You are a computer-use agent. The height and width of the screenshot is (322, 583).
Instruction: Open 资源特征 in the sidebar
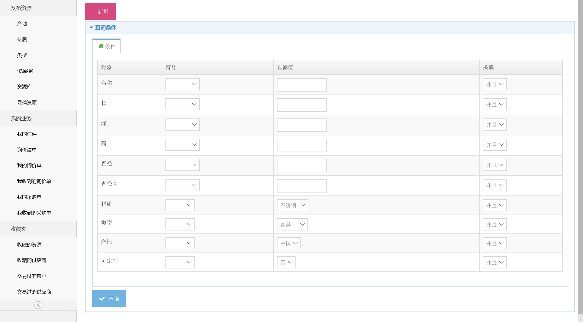click(x=38, y=71)
